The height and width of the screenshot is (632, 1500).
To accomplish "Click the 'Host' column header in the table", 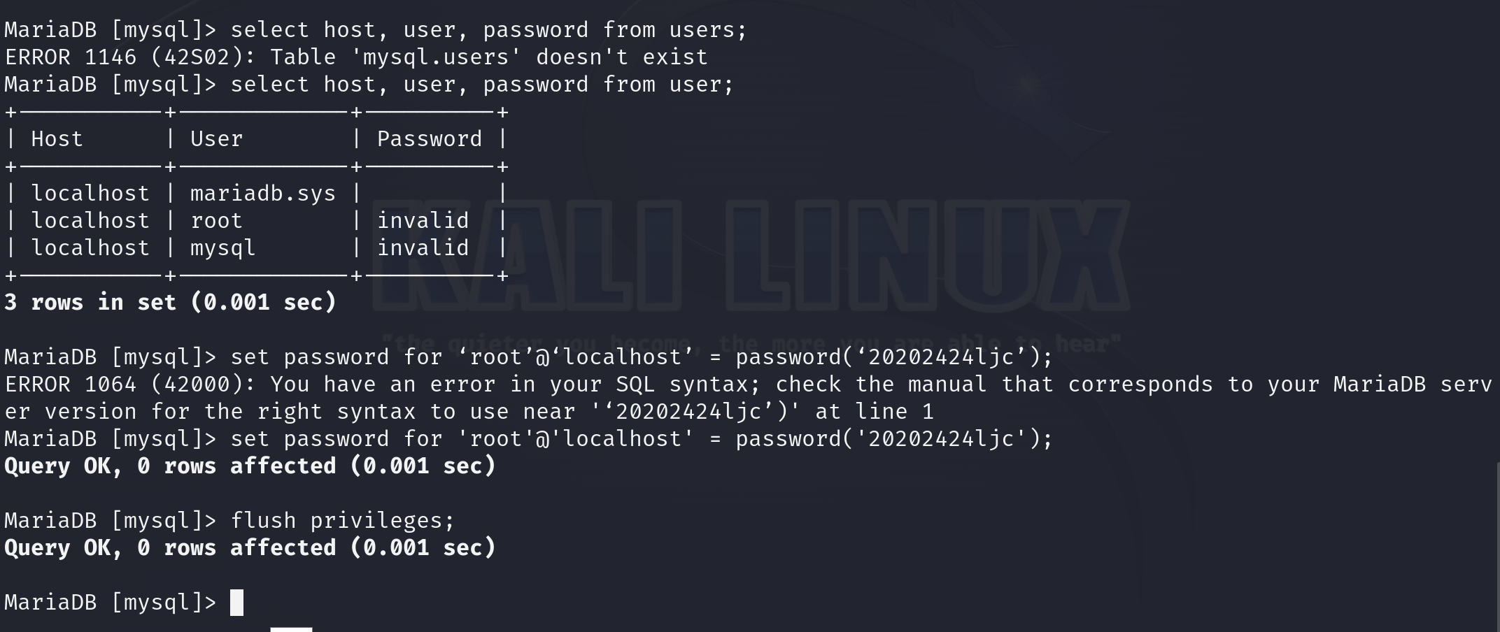I will click(x=57, y=139).
